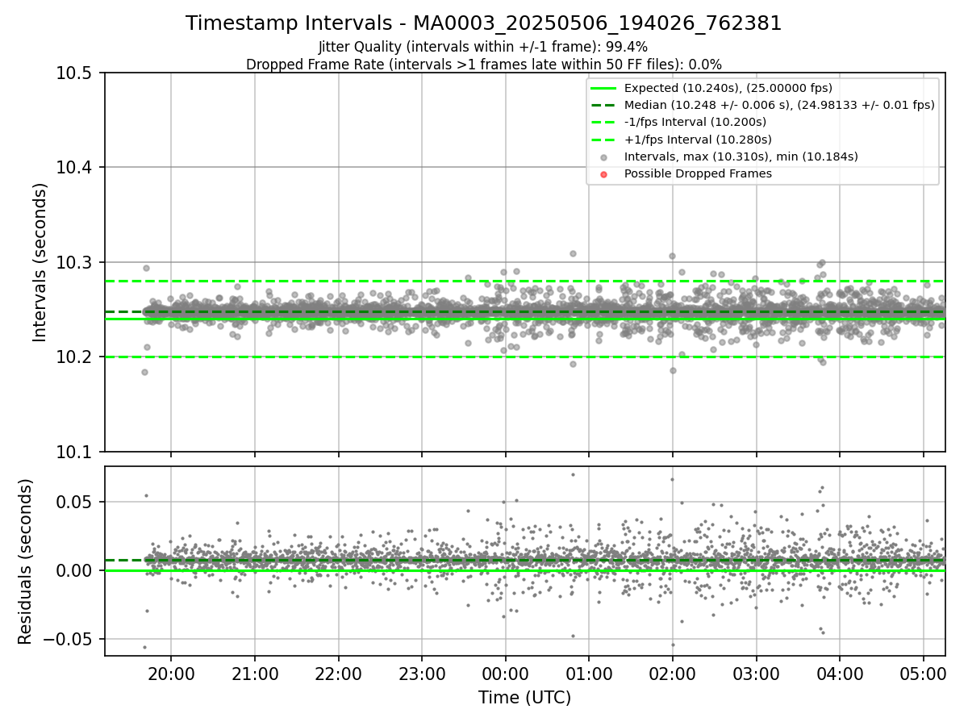Click the 05:00 time tick label
Viewport: 968px width, 726px height.
924,673
